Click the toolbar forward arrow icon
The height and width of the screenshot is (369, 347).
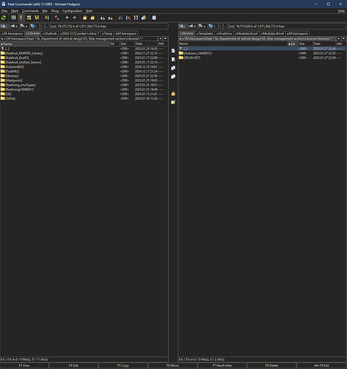point(74,18)
